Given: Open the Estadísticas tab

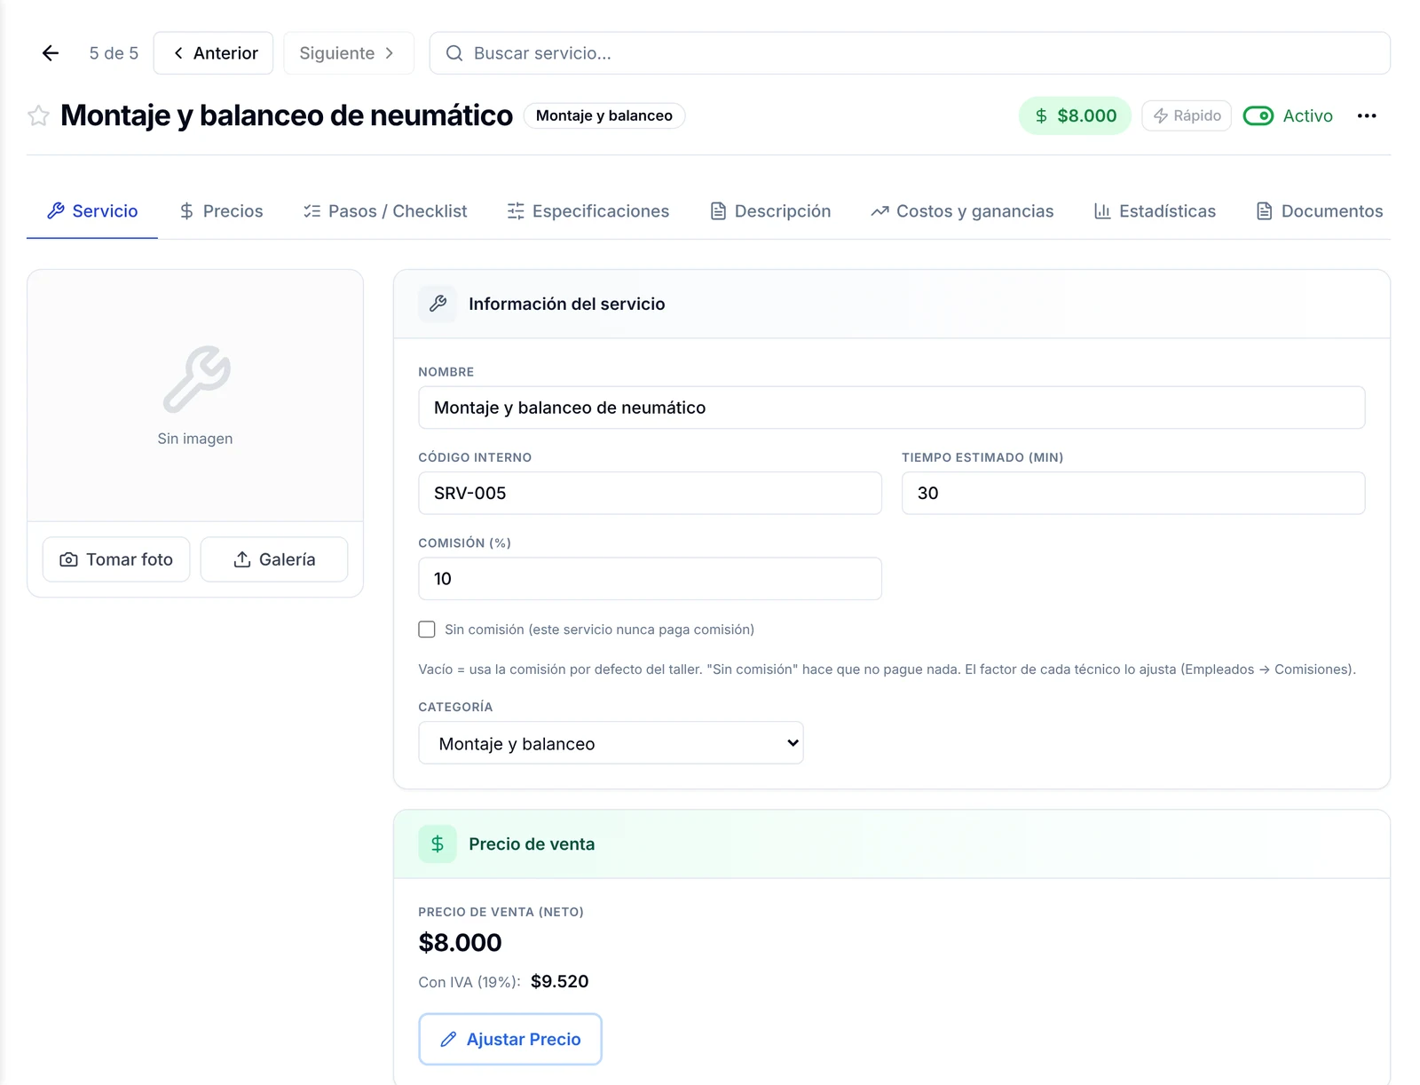Looking at the screenshot, I should coord(1155,211).
